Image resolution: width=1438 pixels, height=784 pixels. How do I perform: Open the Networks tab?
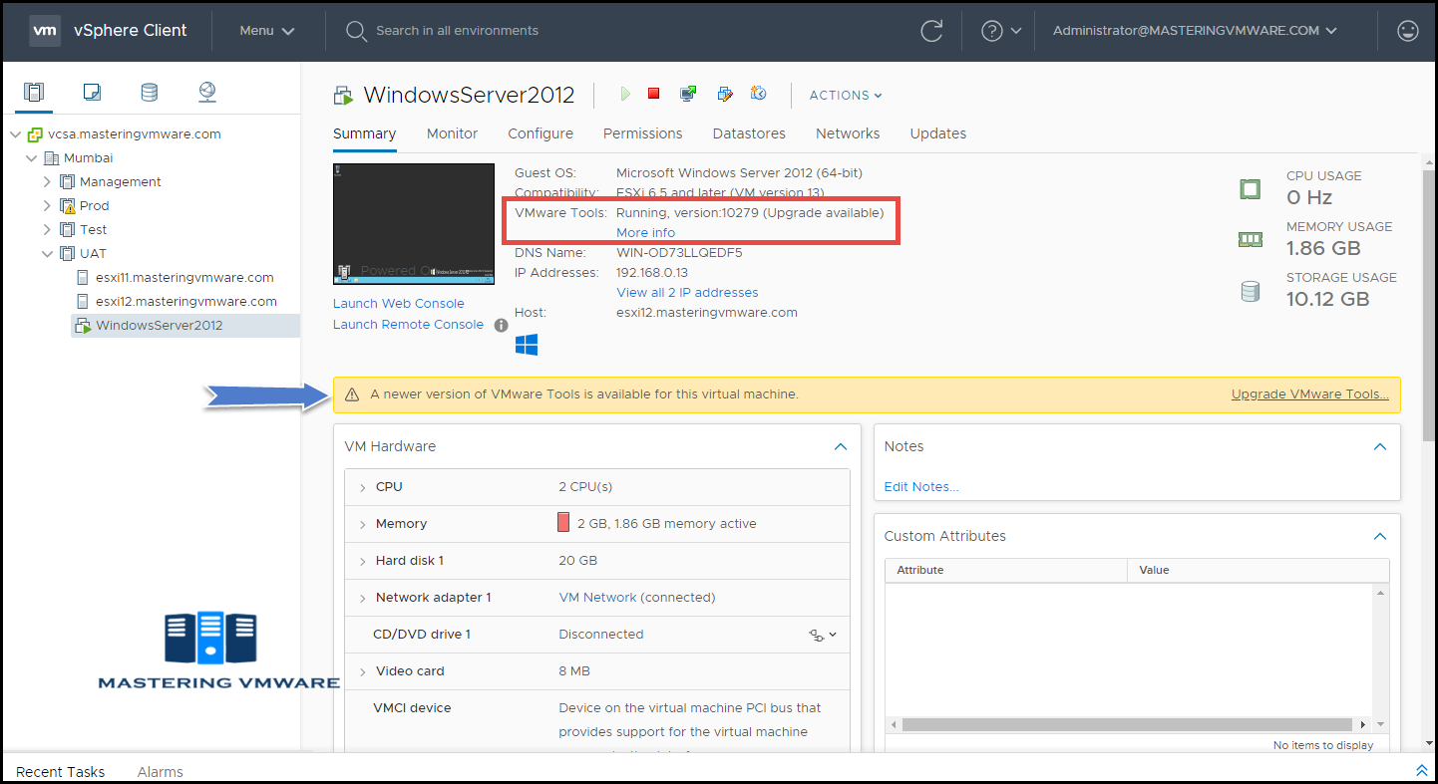848,133
